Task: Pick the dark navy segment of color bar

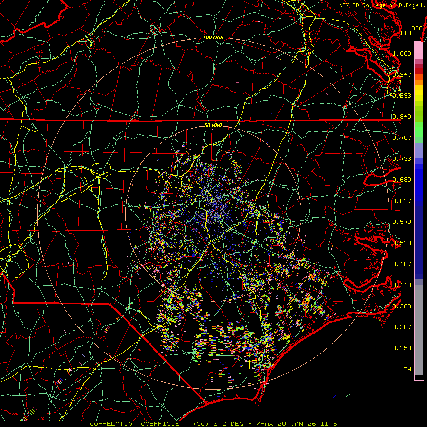Action: [419, 242]
